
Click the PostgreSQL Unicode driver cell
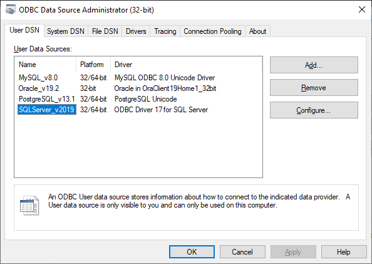[146, 99]
